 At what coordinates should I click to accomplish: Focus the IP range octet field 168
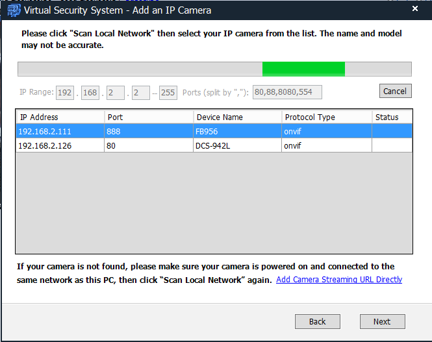point(90,93)
